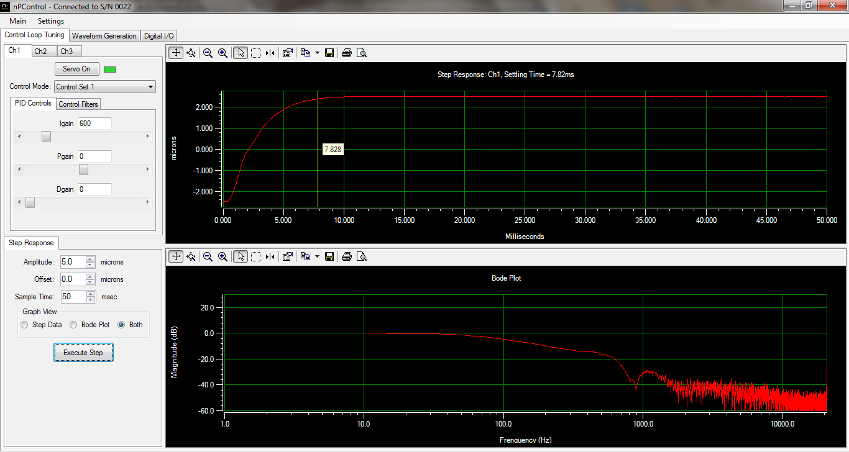Click the Pgain value field
This screenshot has width=849, height=452.
click(x=94, y=156)
